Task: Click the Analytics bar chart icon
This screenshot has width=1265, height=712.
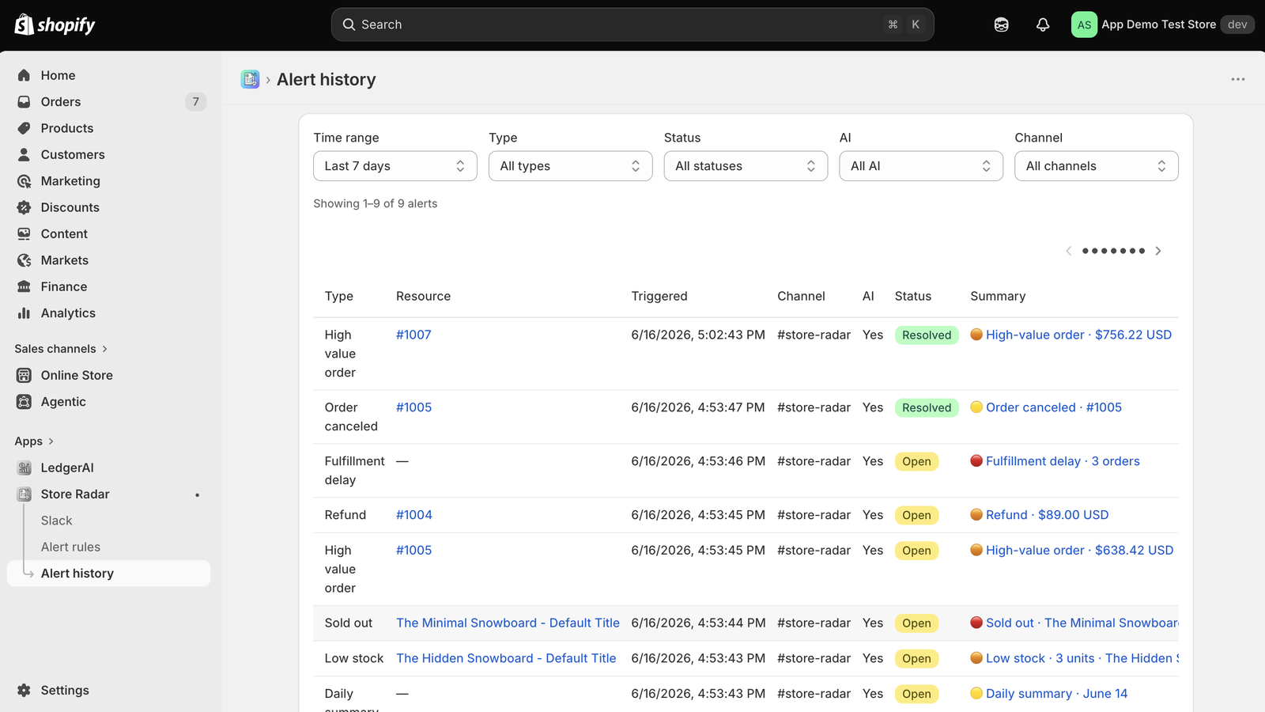Action: click(x=25, y=313)
